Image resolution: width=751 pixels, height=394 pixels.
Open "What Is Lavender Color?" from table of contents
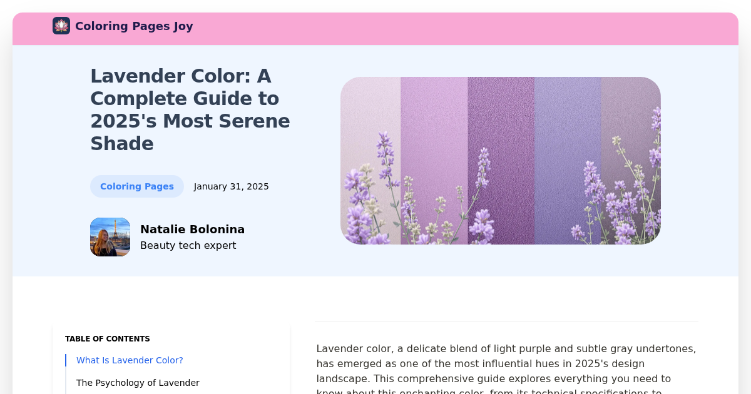pos(130,360)
